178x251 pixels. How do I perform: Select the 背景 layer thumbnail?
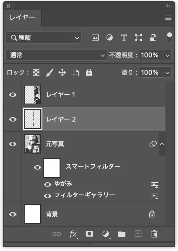pos(33,214)
